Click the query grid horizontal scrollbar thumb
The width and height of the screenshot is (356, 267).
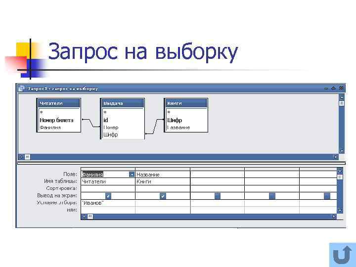click(90, 216)
